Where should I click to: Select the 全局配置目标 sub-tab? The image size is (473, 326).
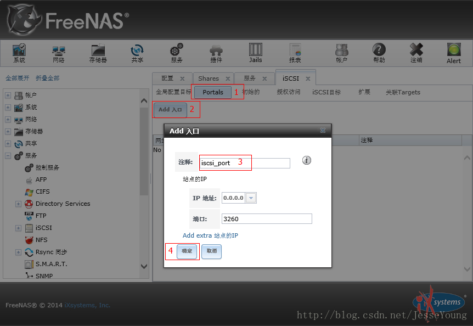click(x=173, y=92)
